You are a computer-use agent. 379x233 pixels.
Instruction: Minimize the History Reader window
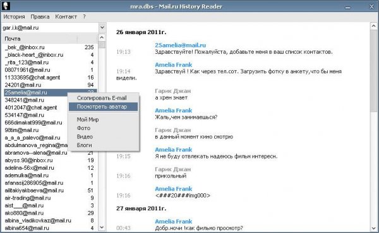[348, 7]
